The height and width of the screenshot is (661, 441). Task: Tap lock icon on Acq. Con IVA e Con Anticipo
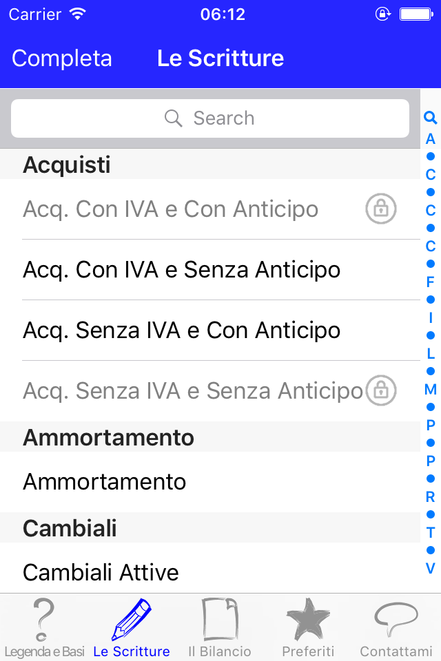point(381,209)
